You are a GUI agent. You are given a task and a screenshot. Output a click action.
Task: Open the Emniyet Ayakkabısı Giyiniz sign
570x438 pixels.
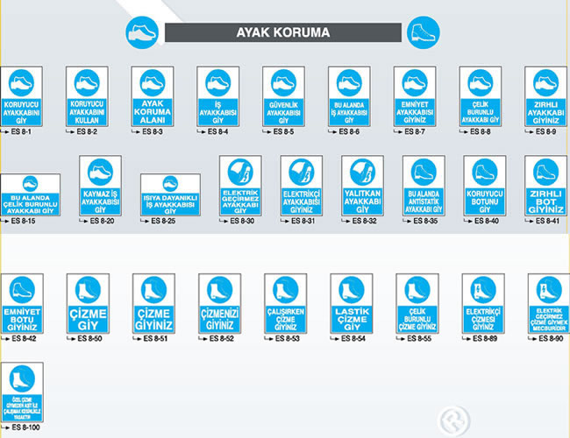point(415,96)
